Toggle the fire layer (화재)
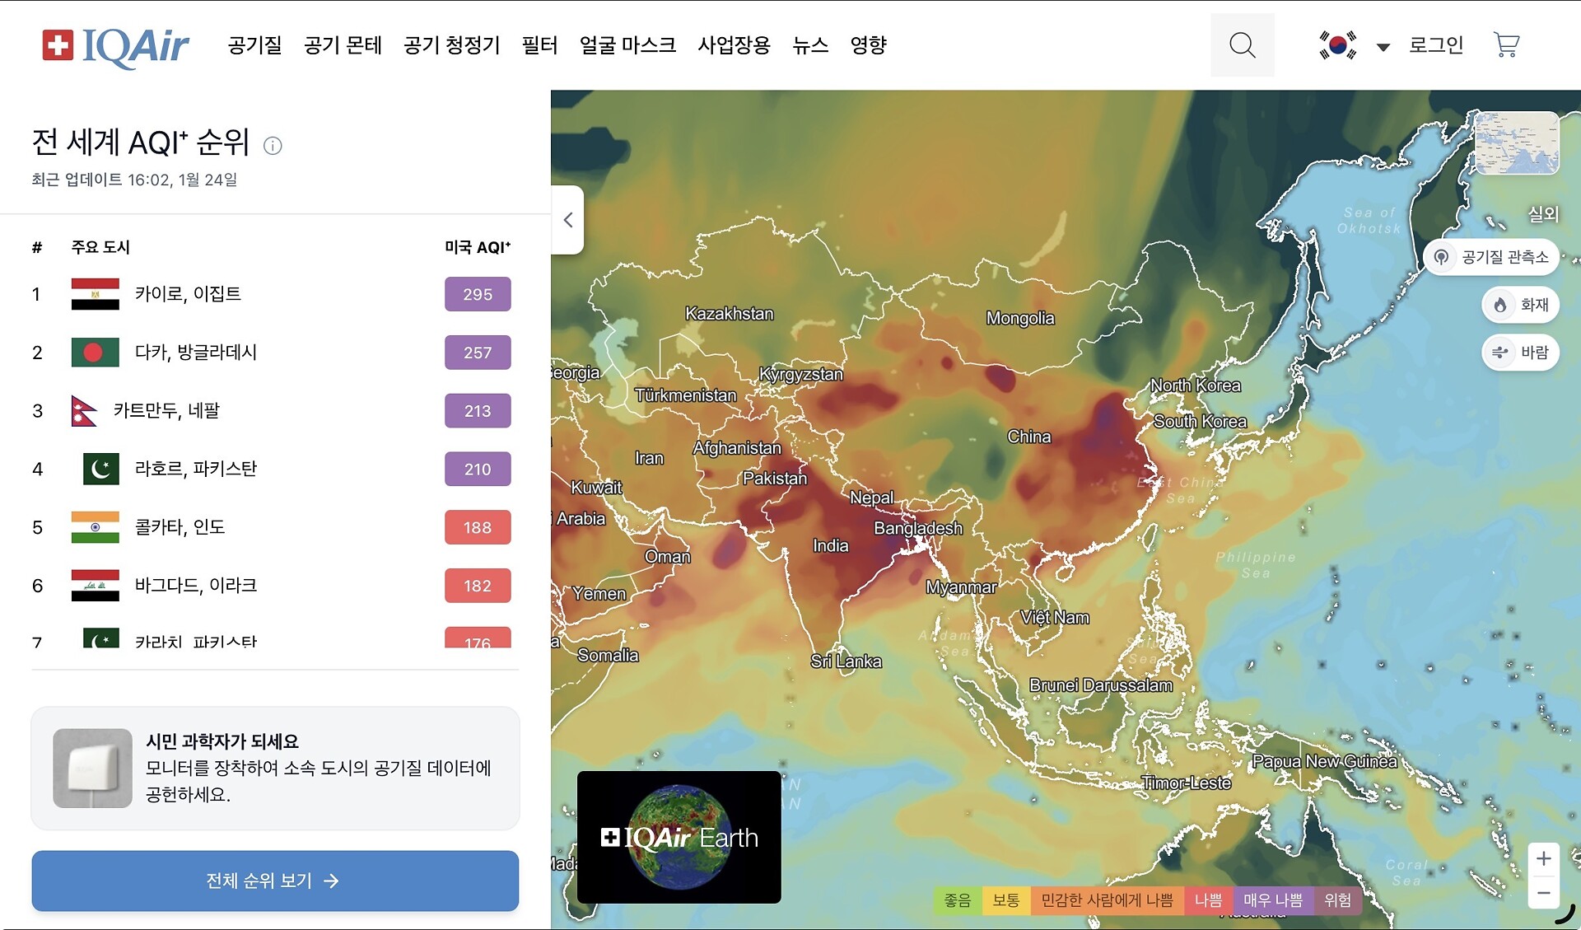 (1520, 305)
